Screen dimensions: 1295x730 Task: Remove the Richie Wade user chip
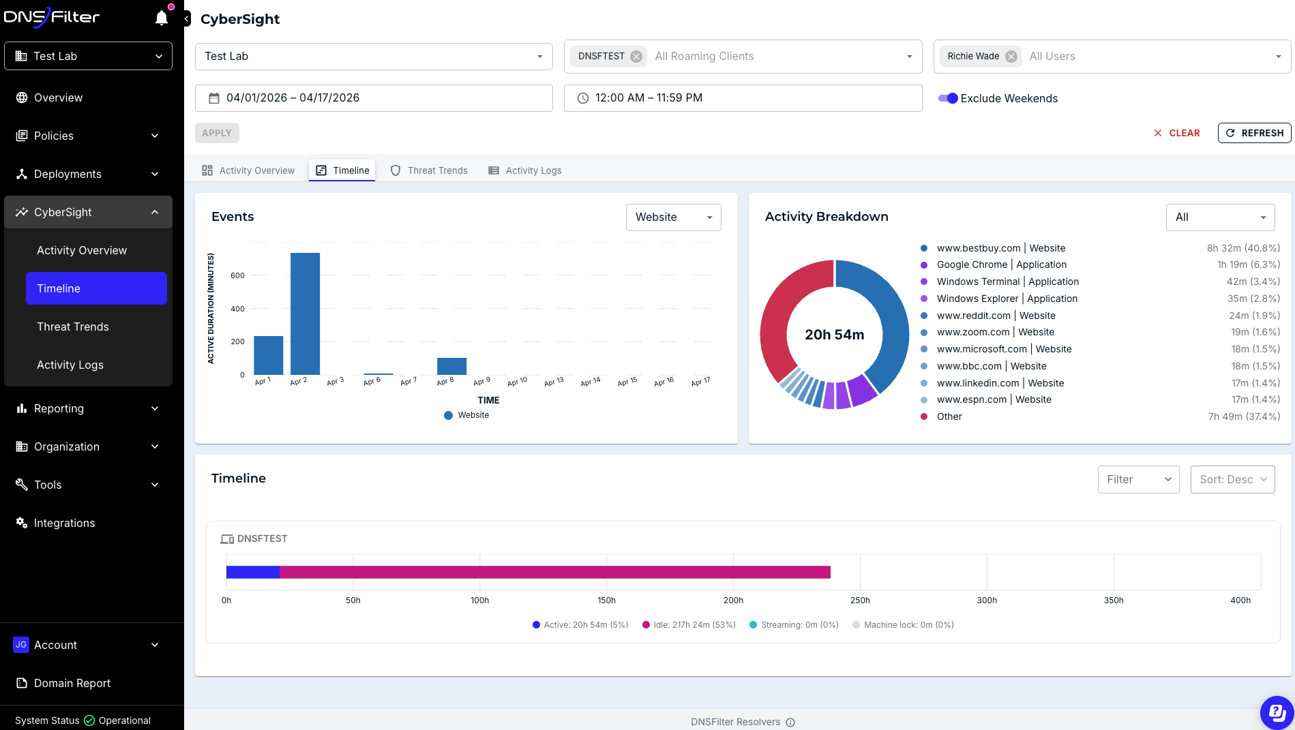click(x=1011, y=57)
